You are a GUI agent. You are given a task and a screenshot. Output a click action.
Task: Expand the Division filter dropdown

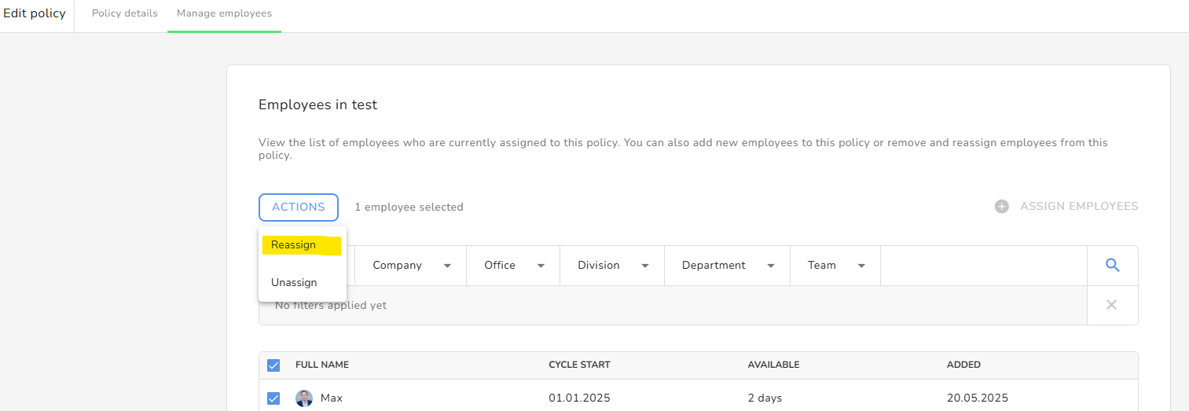[612, 266]
